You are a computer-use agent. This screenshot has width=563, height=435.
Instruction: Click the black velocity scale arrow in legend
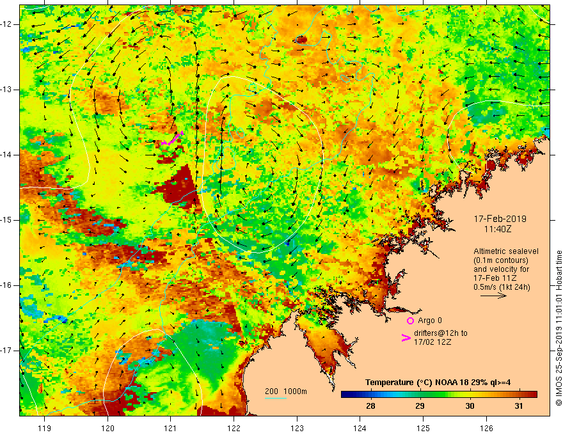point(493,296)
